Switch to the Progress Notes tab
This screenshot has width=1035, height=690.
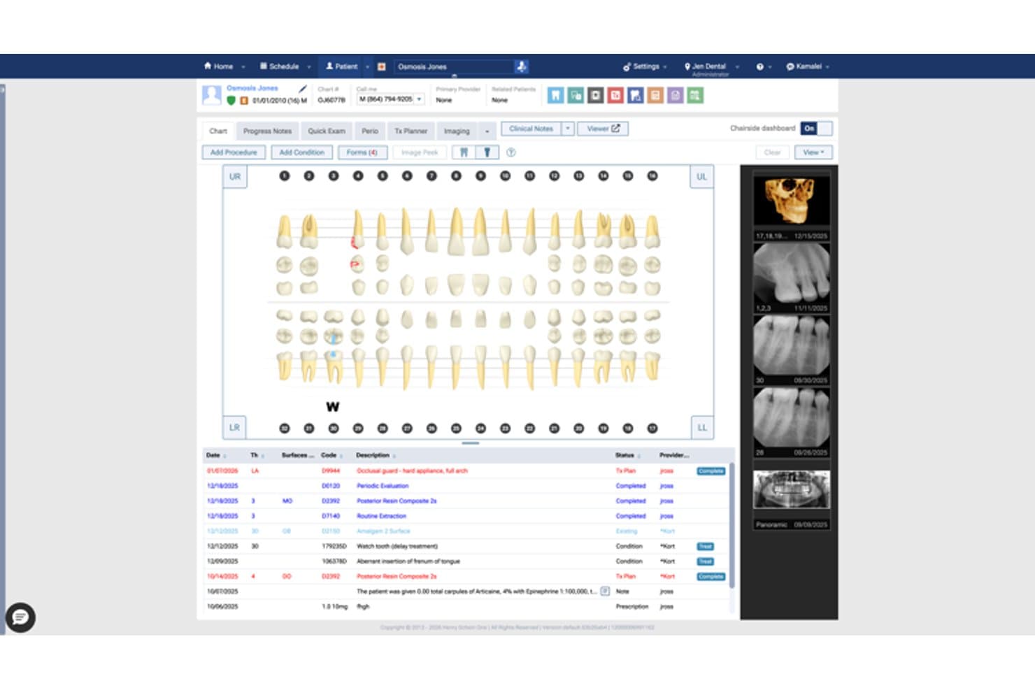click(x=267, y=131)
